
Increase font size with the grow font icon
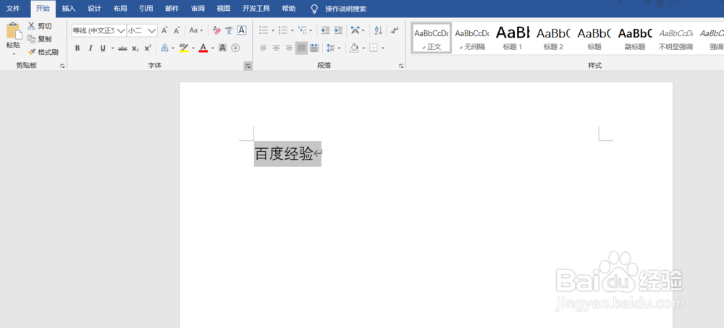tap(164, 30)
